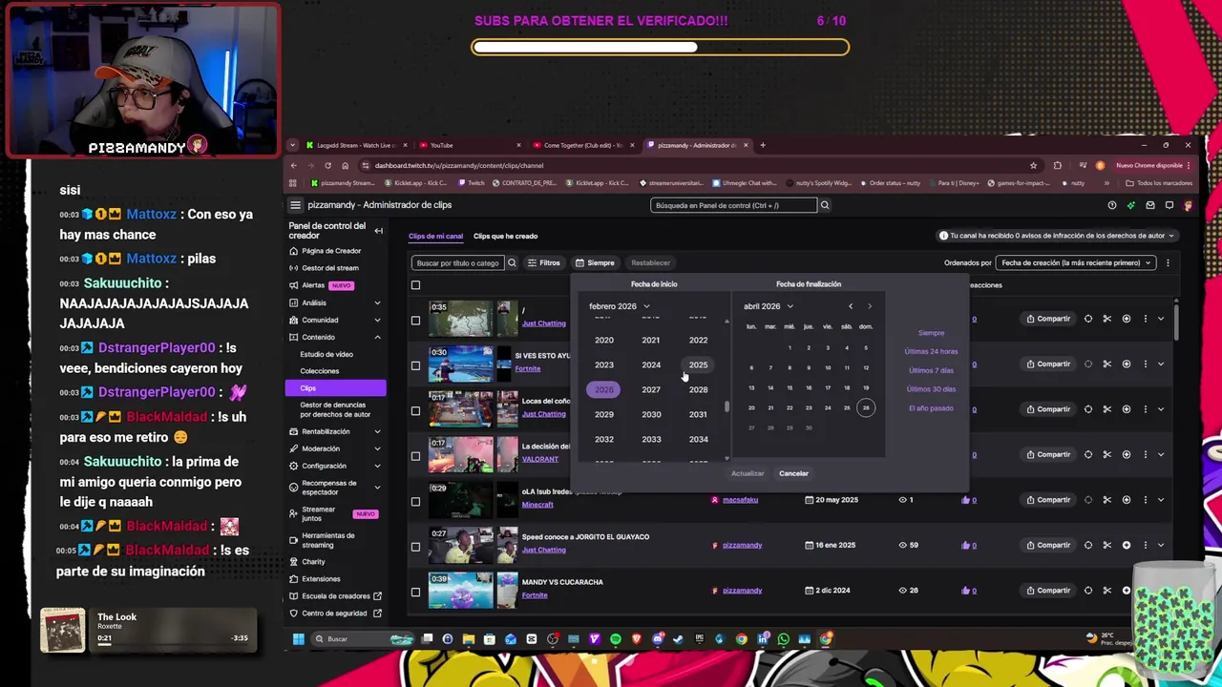Click the scissors icon in the first clip row
The height and width of the screenshot is (687, 1222).
coord(1107,319)
